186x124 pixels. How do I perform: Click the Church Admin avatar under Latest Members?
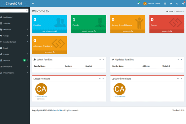tap(42, 89)
